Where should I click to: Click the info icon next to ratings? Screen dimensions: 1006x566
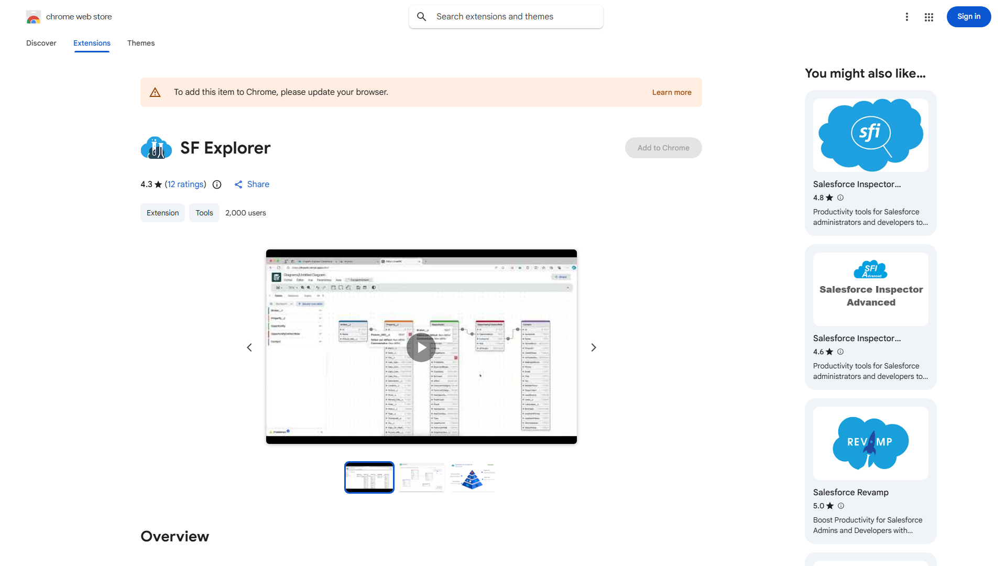pos(217,184)
